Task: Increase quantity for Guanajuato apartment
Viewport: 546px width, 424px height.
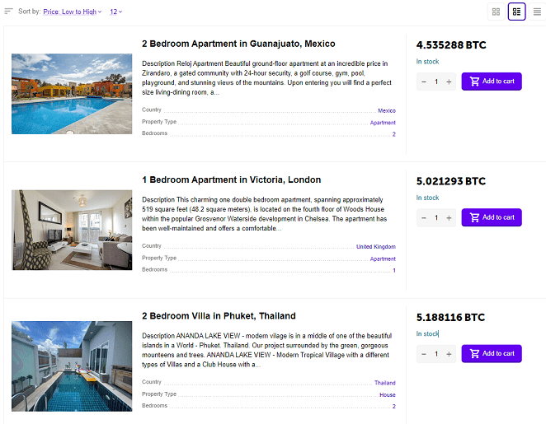Action: (449, 82)
